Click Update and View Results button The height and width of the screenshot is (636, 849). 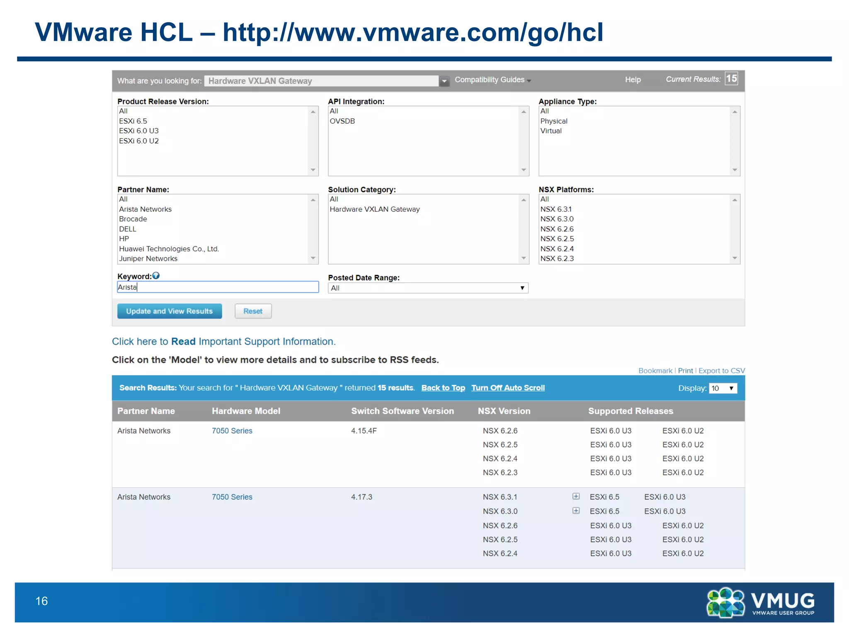[170, 311]
